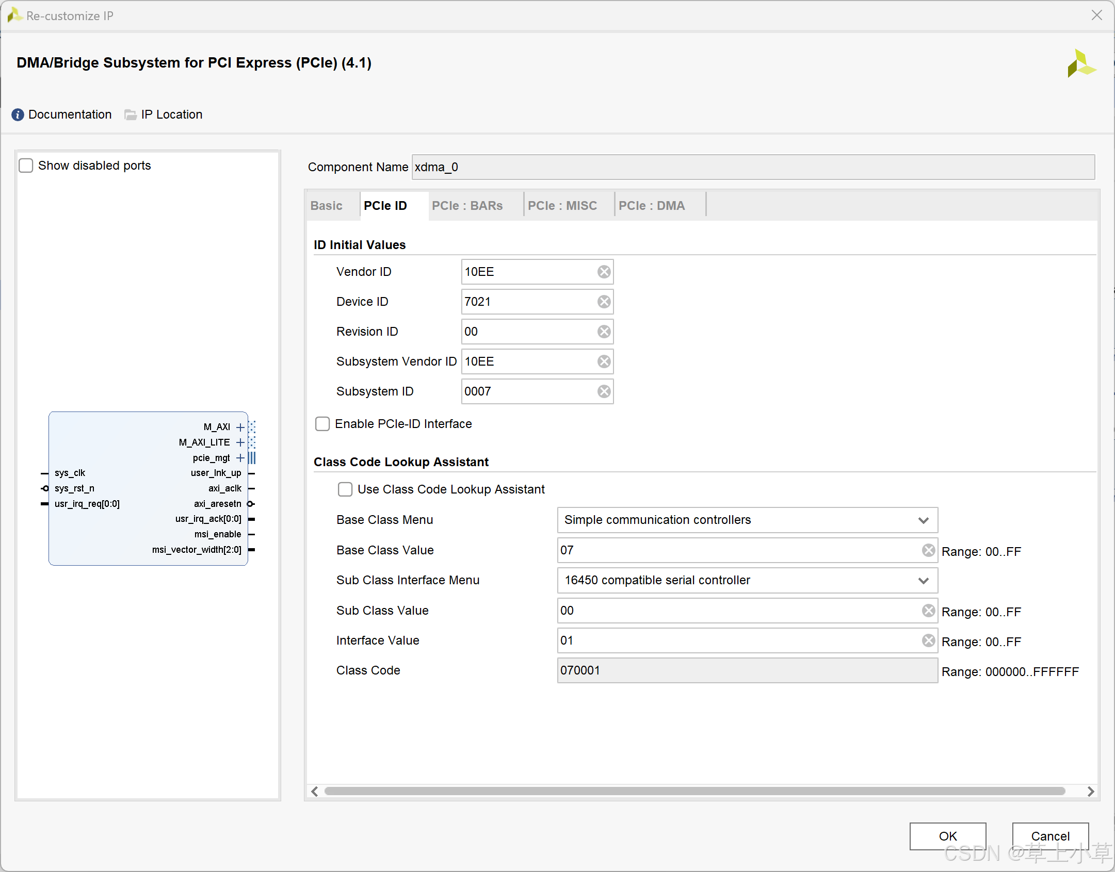Switch to the PCIe : DMA tab
The image size is (1115, 872).
point(652,206)
